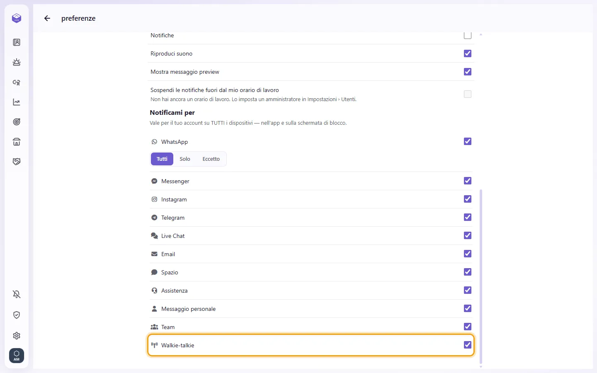Screen dimensions: 597x373
Task: Uncheck the Telegram notifications checkbox
Action: click(468, 217)
